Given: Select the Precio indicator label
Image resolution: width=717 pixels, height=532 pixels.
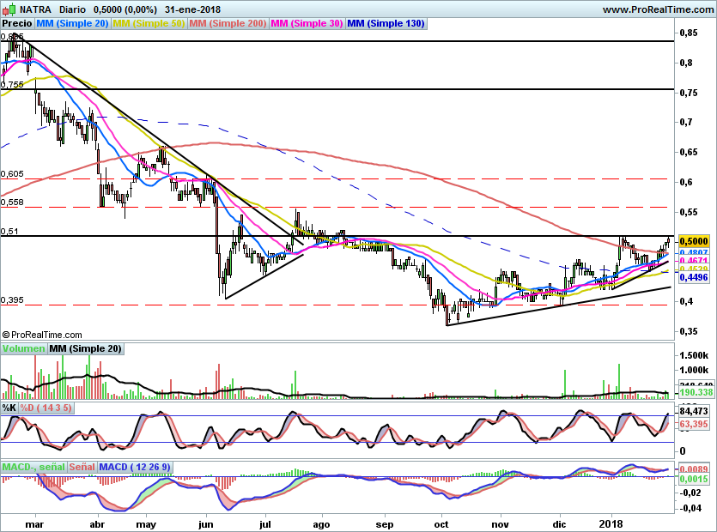Looking at the screenshot, I should pyautogui.click(x=17, y=25).
